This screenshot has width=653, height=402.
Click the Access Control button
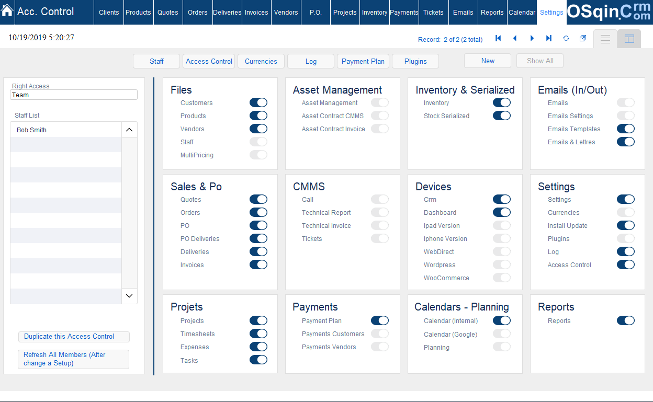tap(209, 61)
